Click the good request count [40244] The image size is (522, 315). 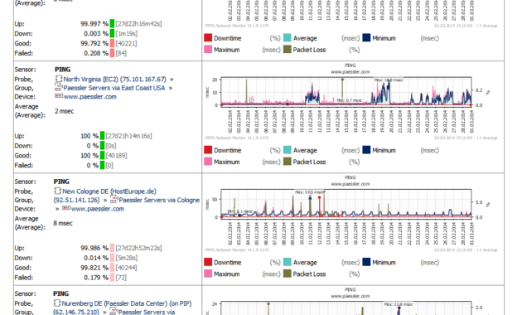pos(126,268)
